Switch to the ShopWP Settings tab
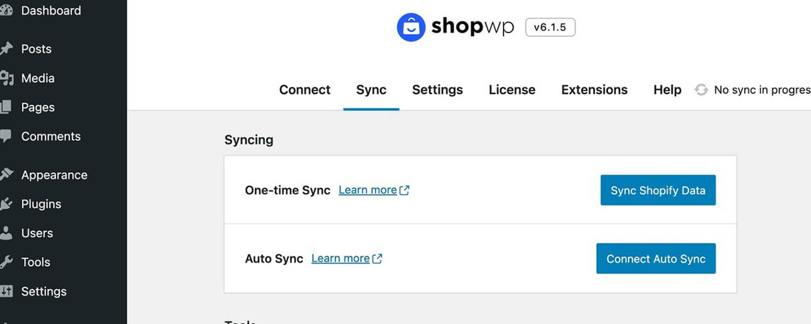Image resolution: width=811 pixels, height=324 pixels. pos(437,90)
